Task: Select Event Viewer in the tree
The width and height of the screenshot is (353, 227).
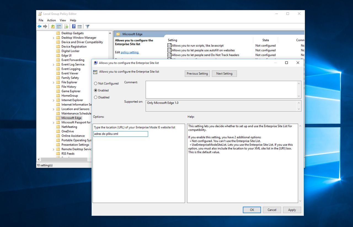Action: pyautogui.click(x=70, y=73)
